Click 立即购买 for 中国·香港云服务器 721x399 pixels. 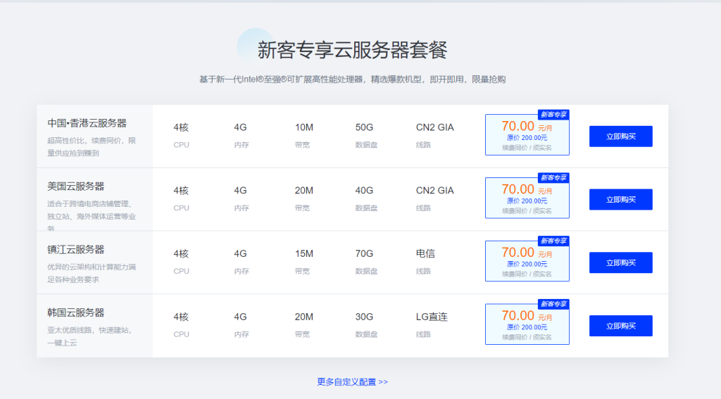point(620,137)
